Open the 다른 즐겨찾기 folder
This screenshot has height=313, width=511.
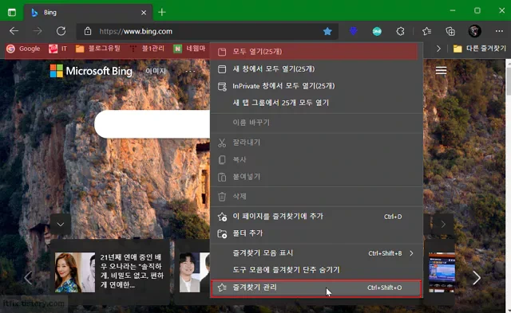pos(479,49)
